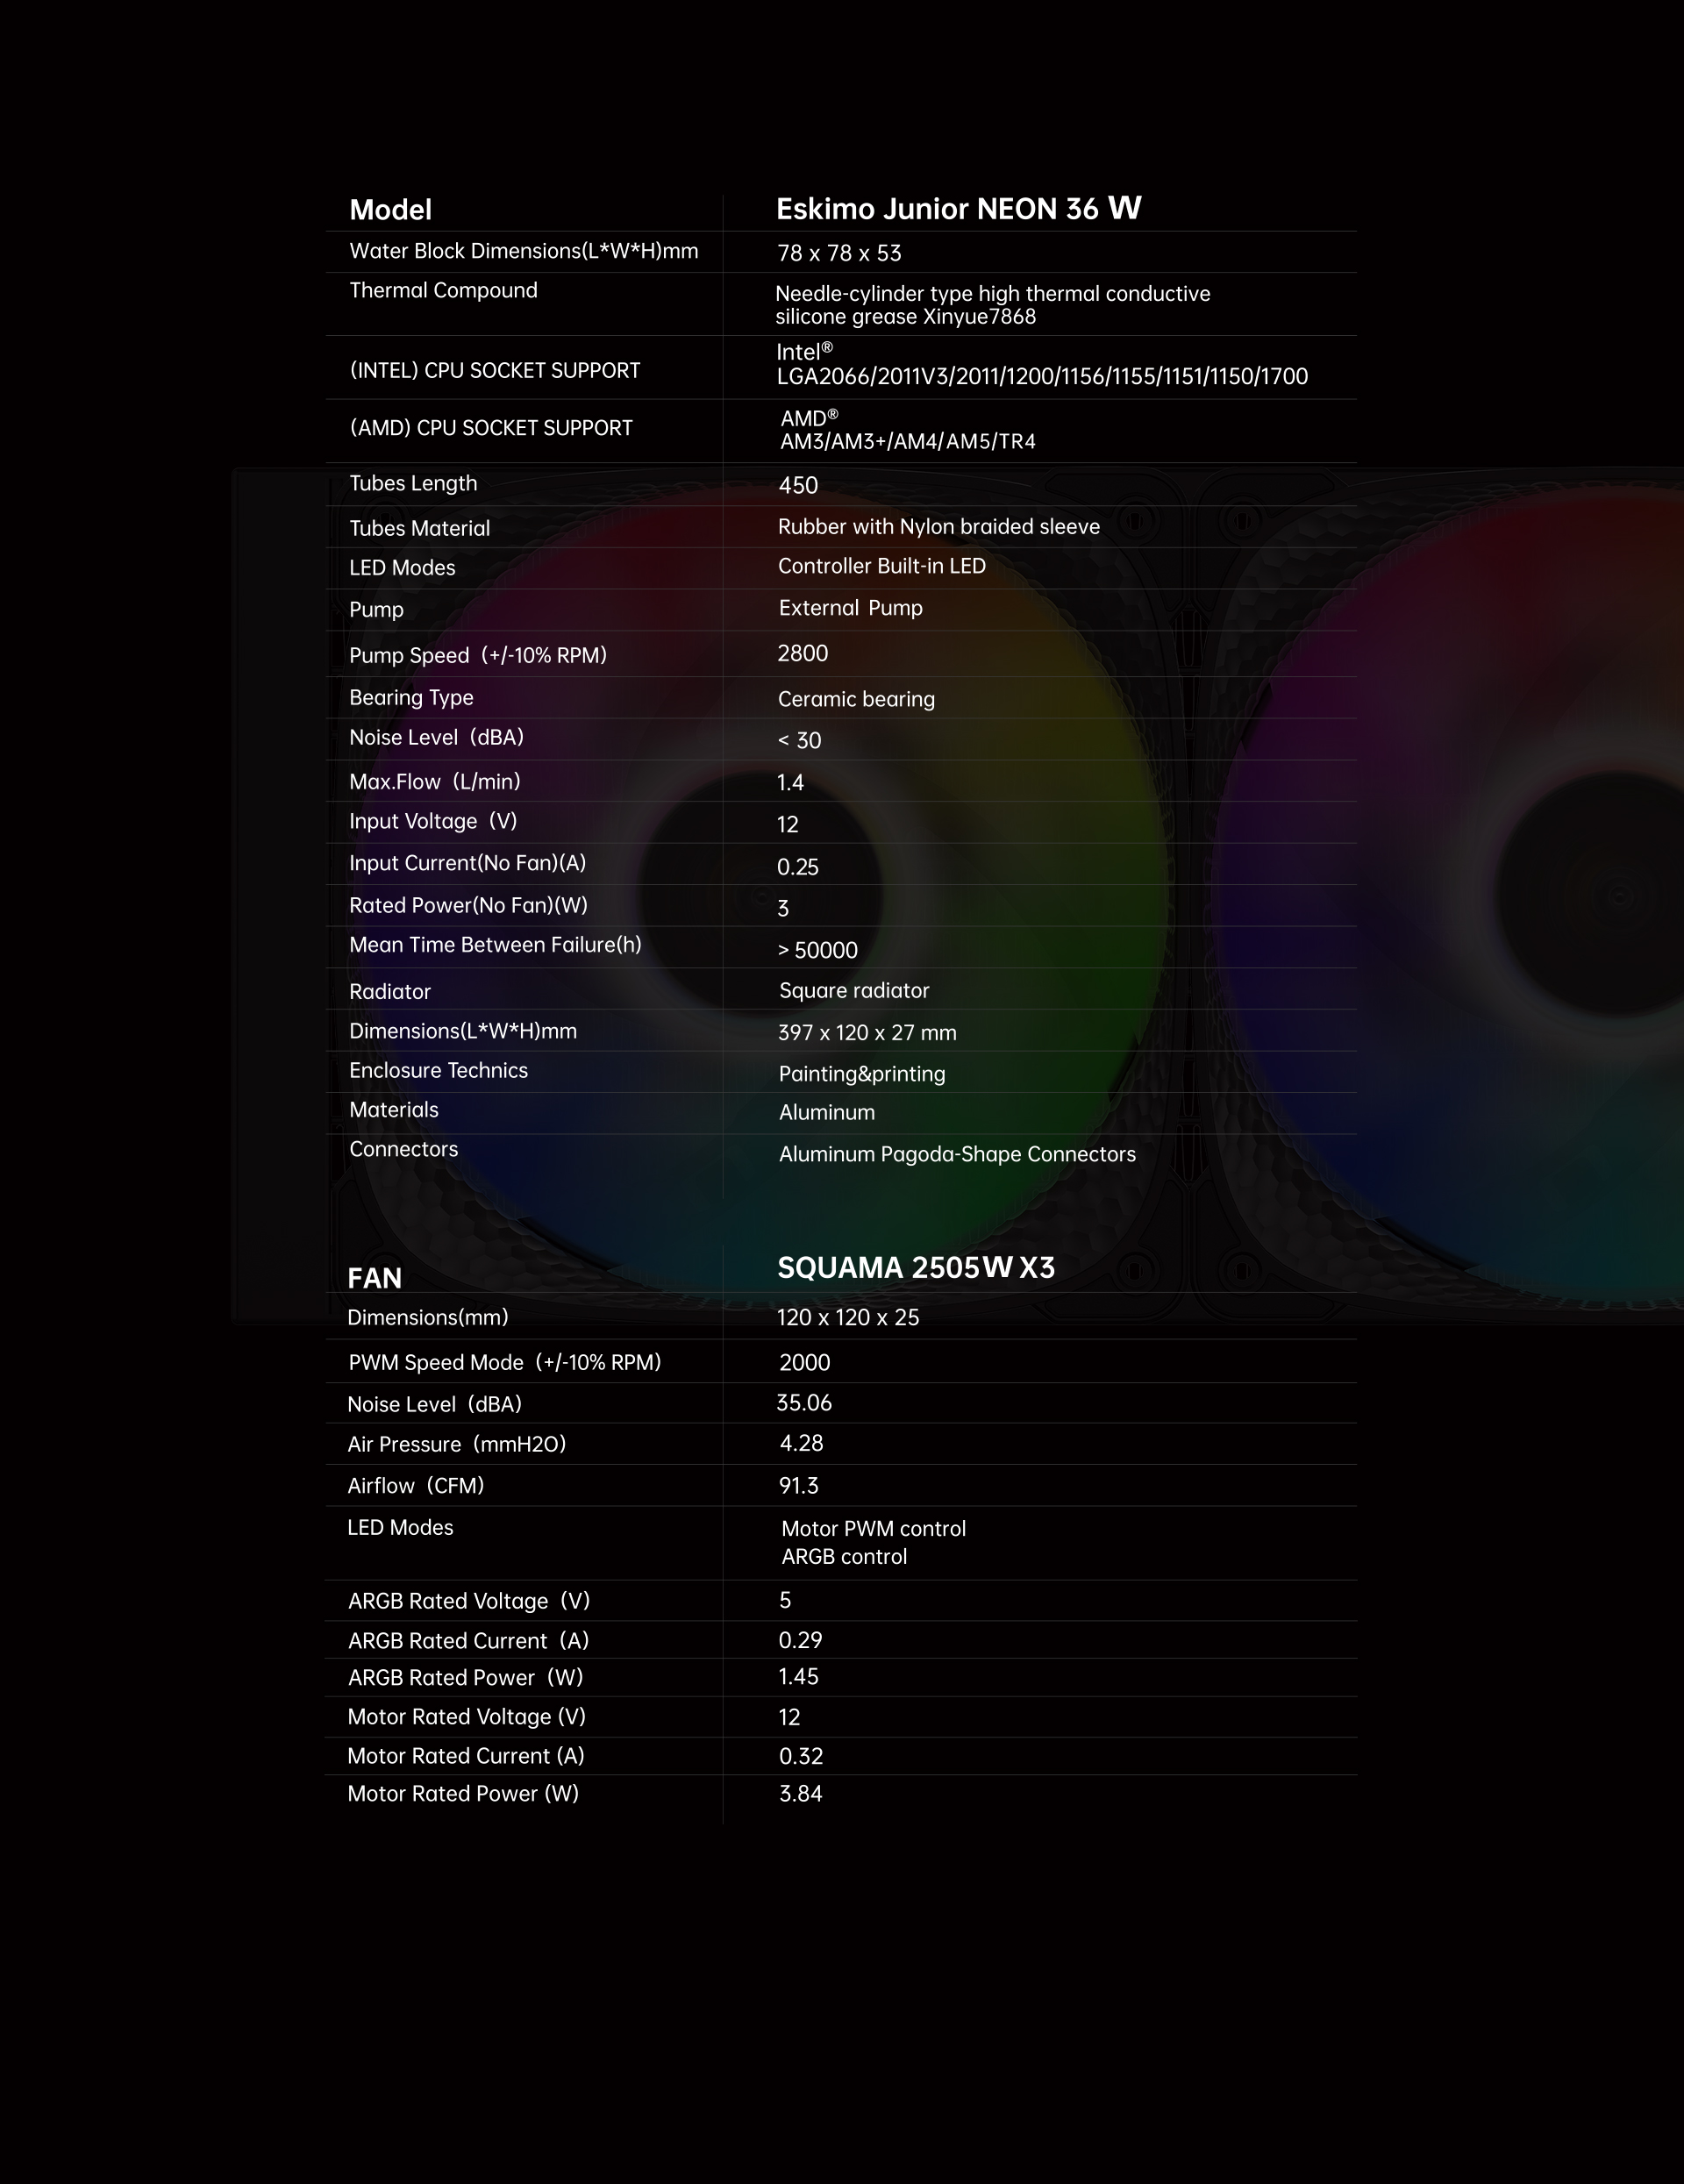Screen dimensions: 1684x2184
Task: Click Motor Rated Power value 3.84
Action: pyautogui.click(x=800, y=1794)
